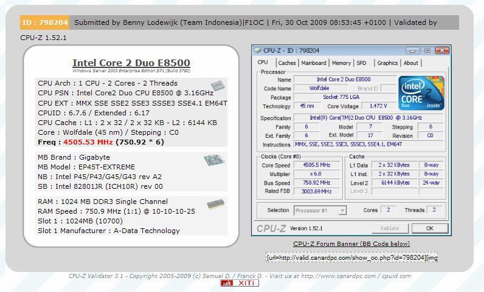Click the Instructions field value
The height and width of the screenshot is (292, 484).
(368, 144)
